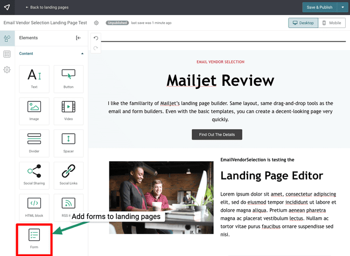
Task: Click the 'last save was 1 minute ago' text
Action: pos(151,23)
